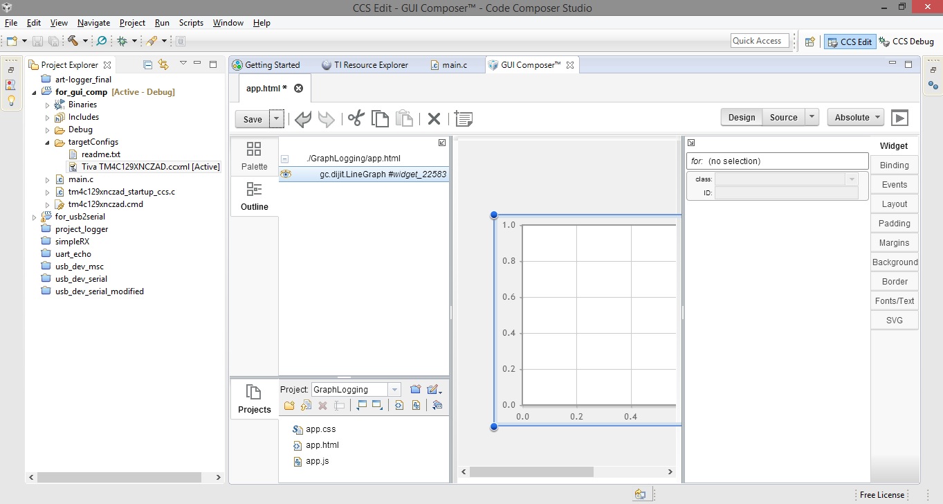Open the Palette panel
Screen dimensions: 943x504
[254, 156]
